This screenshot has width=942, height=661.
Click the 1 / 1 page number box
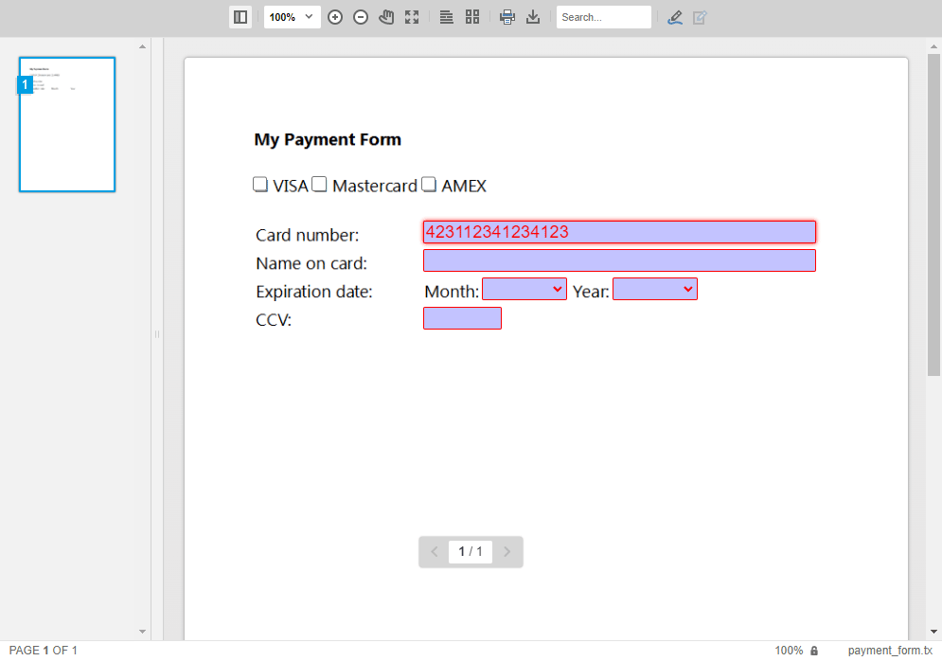click(471, 552)
